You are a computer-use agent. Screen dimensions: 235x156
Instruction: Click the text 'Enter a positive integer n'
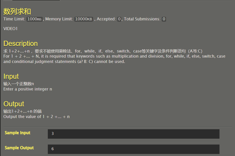pos(28,89)
